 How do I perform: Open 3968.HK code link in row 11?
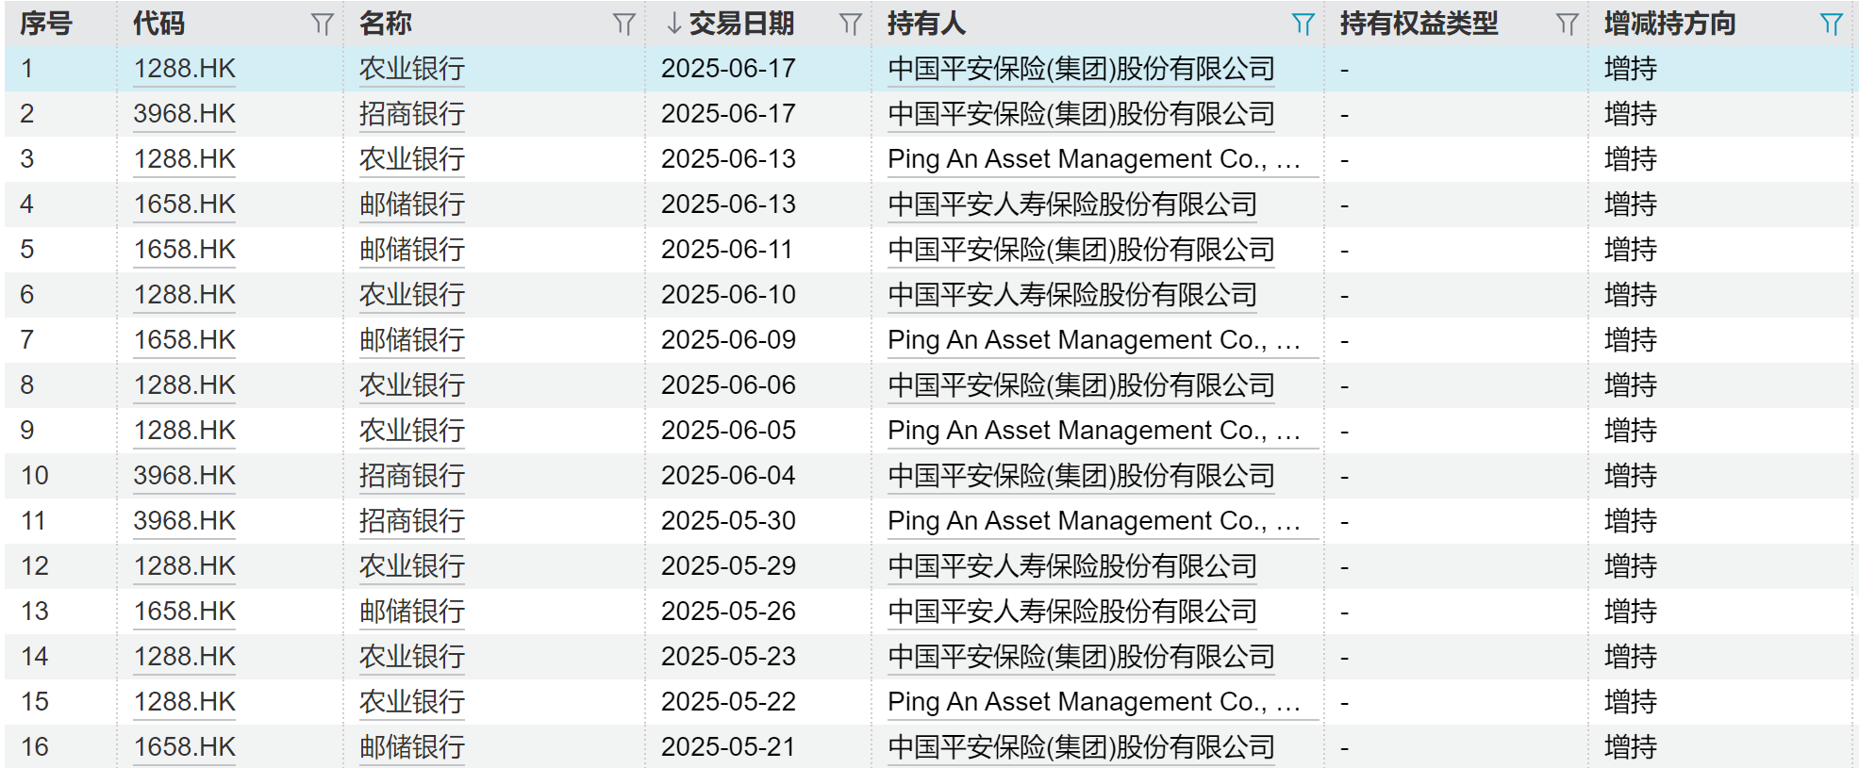tap(185, 521)
